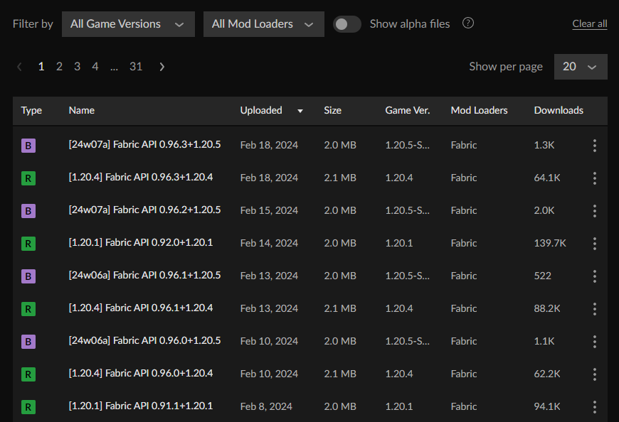Open file [1.20.1] Fabric API 0.92.0+1.20.1

pos(141,243)
